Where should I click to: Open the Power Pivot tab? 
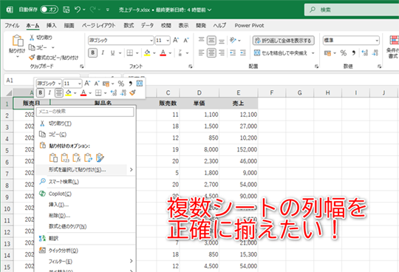point(249,25)
